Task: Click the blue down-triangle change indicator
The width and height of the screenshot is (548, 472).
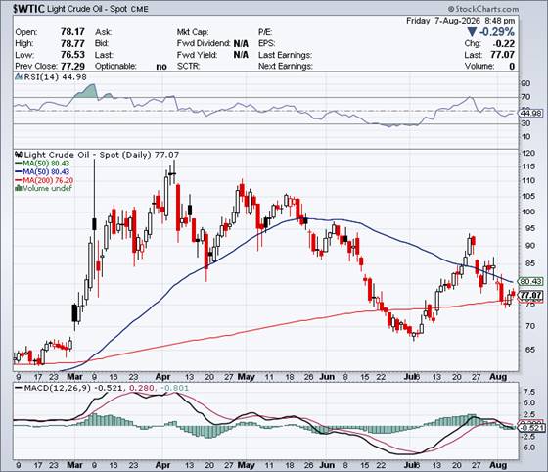Action: 472,32
